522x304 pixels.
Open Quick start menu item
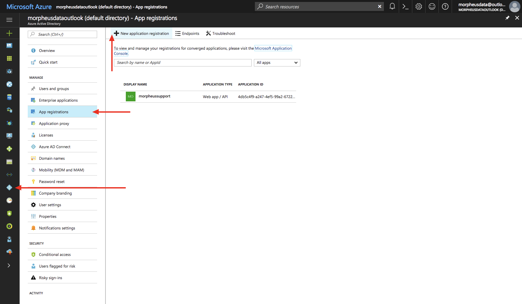(63, 62)
